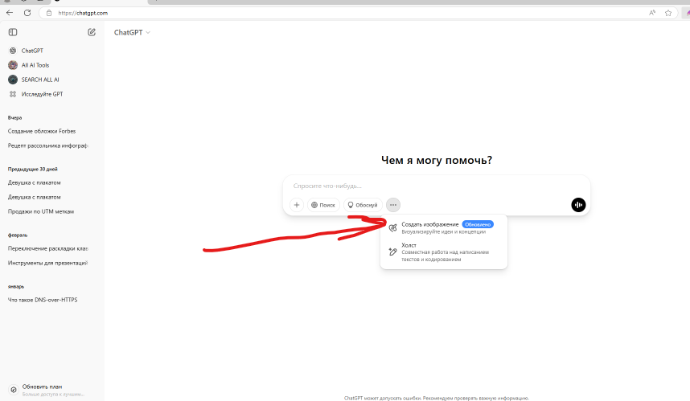Click the site lock icon in address bar
The width and height of the screenshot is (690, 401).
[x=49, y=13]
